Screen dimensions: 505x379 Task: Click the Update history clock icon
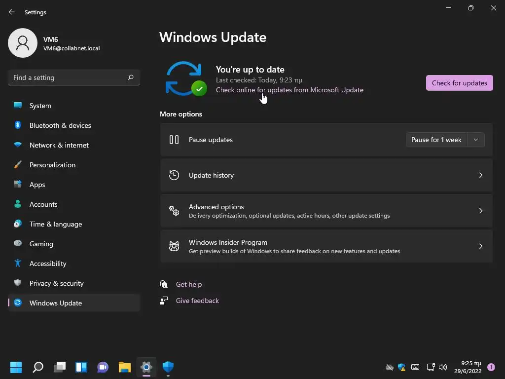coord(174,175)
